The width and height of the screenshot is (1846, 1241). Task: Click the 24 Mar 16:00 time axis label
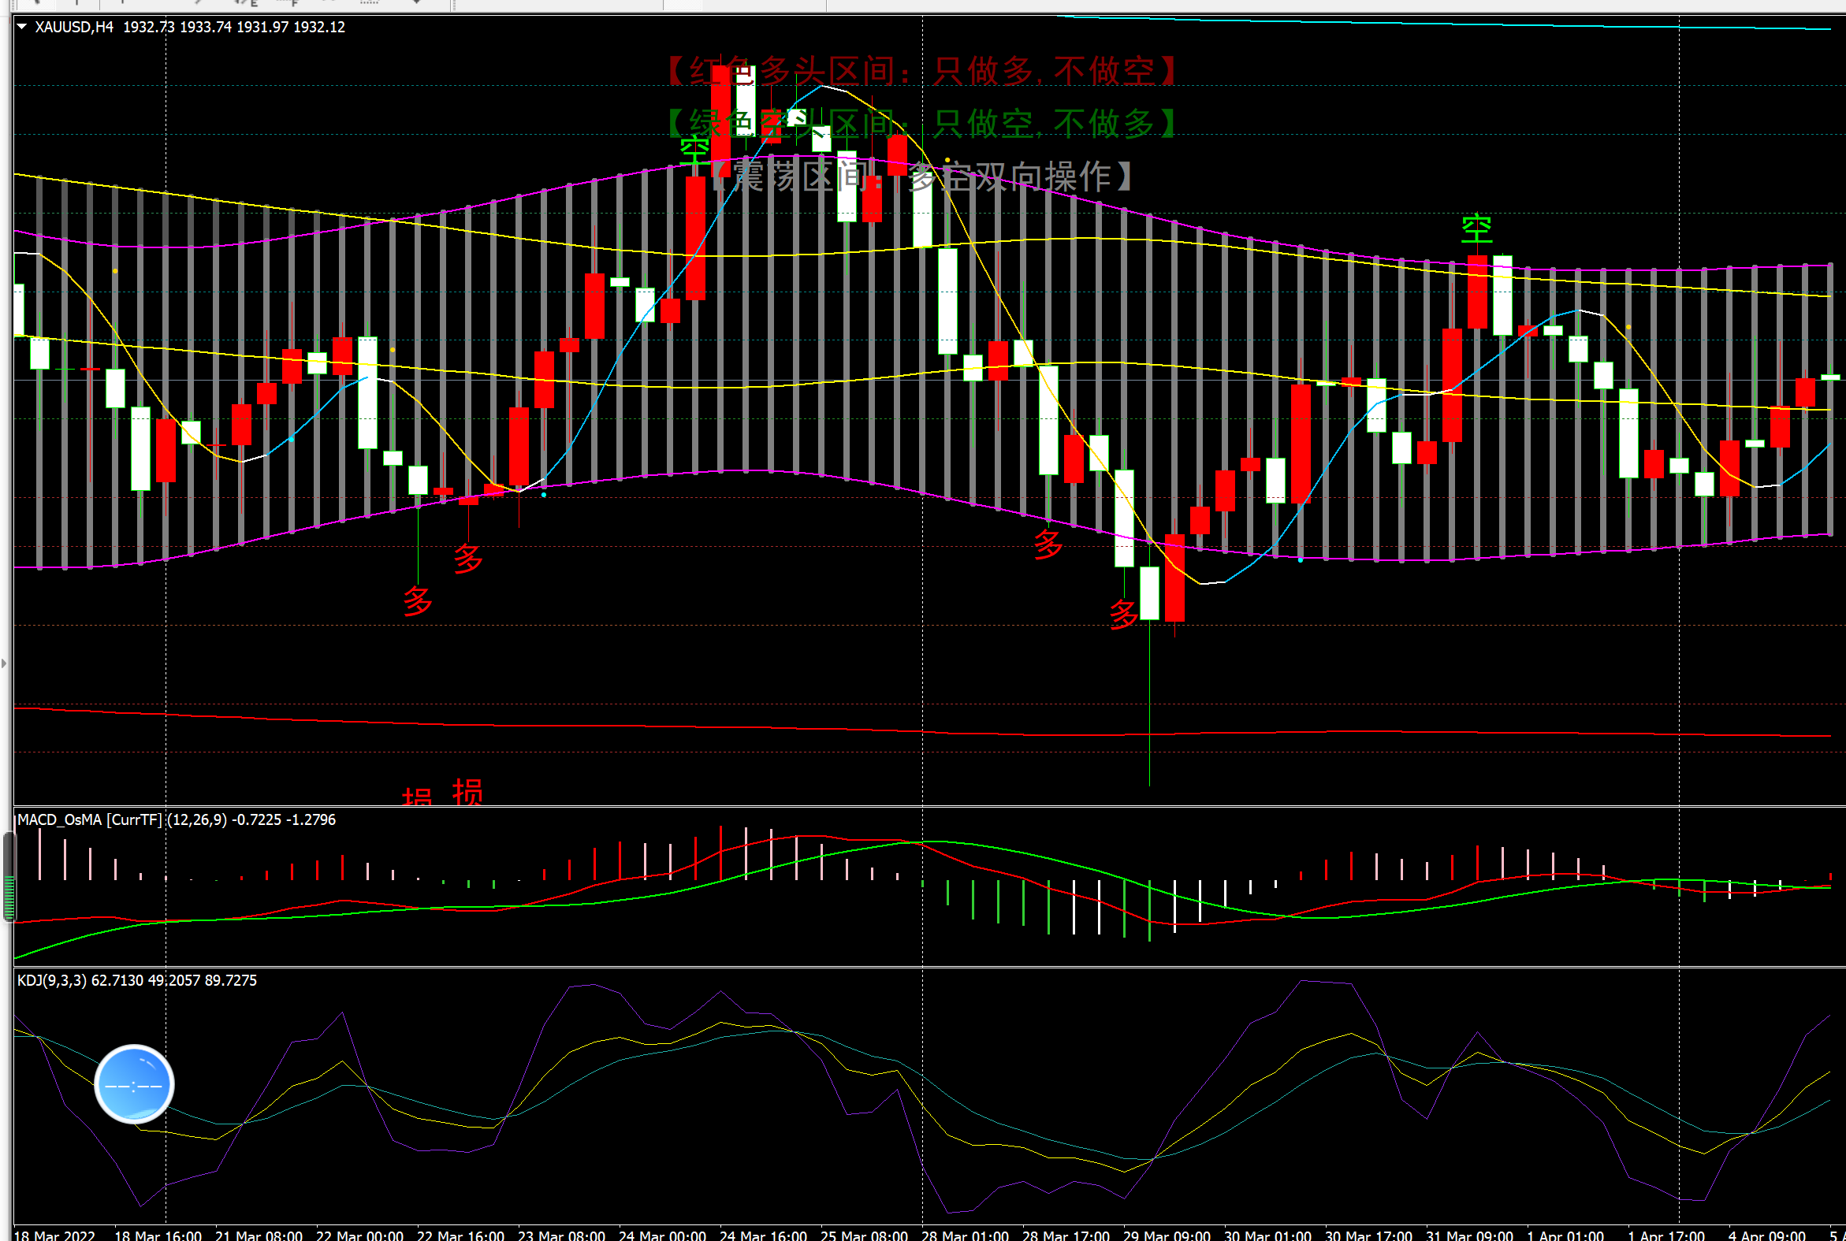(762, 1235)
